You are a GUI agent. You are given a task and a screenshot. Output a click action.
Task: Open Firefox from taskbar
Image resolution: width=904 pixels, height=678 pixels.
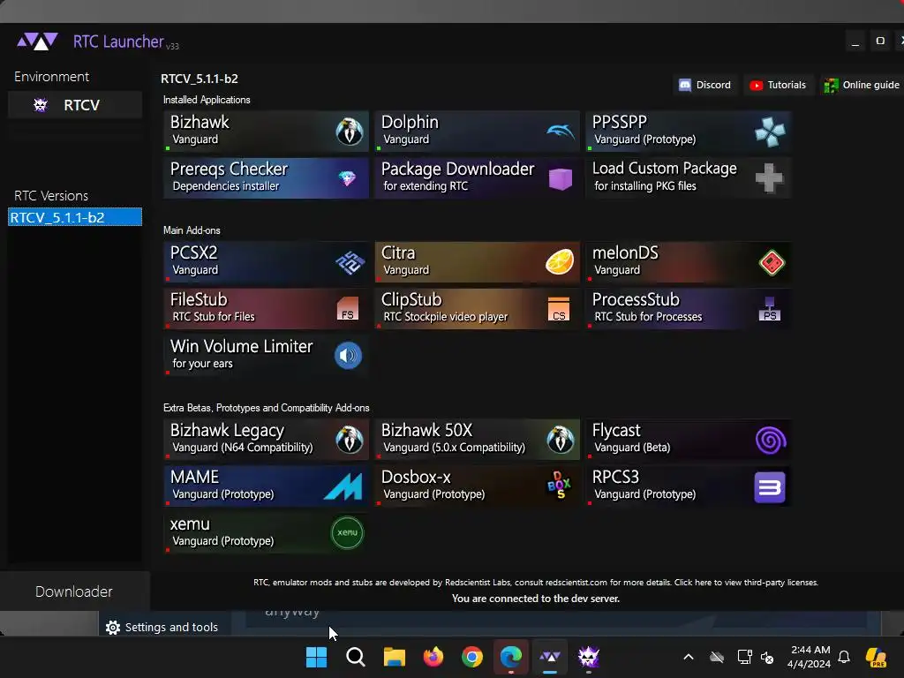pos(433,657)
